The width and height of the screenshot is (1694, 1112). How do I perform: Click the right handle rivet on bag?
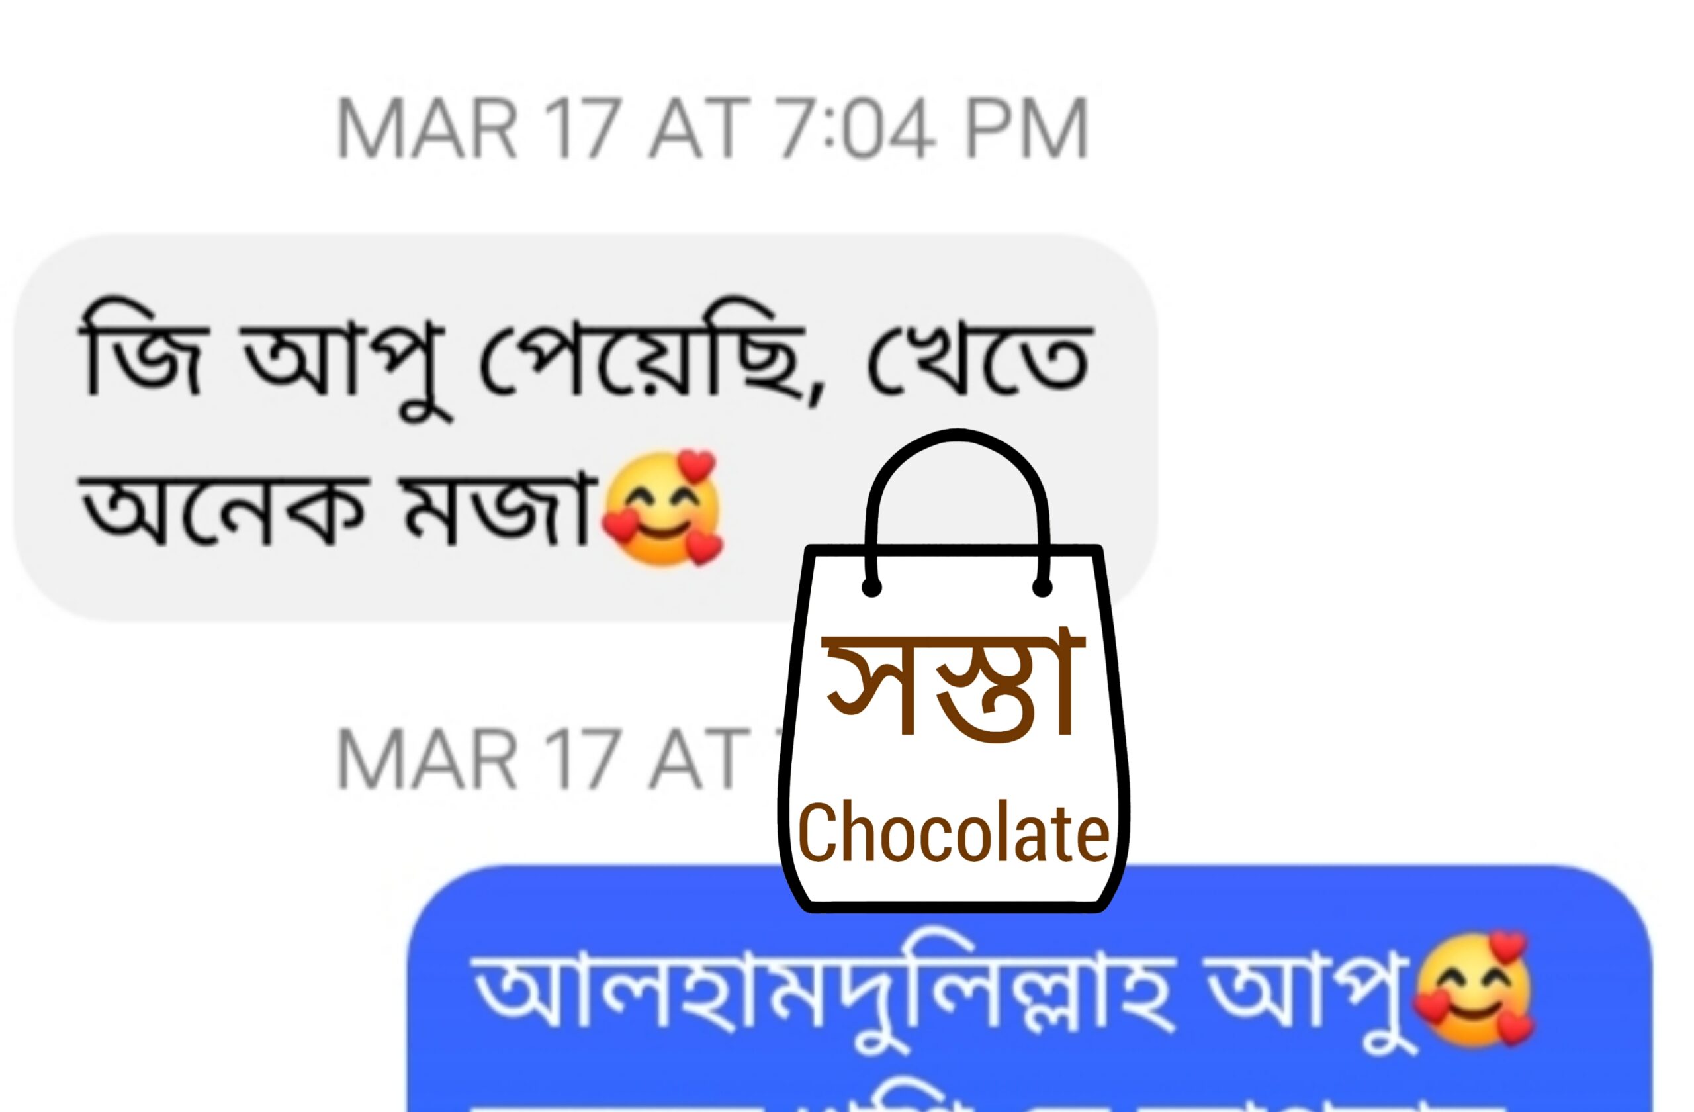[x=1042, y=587]
